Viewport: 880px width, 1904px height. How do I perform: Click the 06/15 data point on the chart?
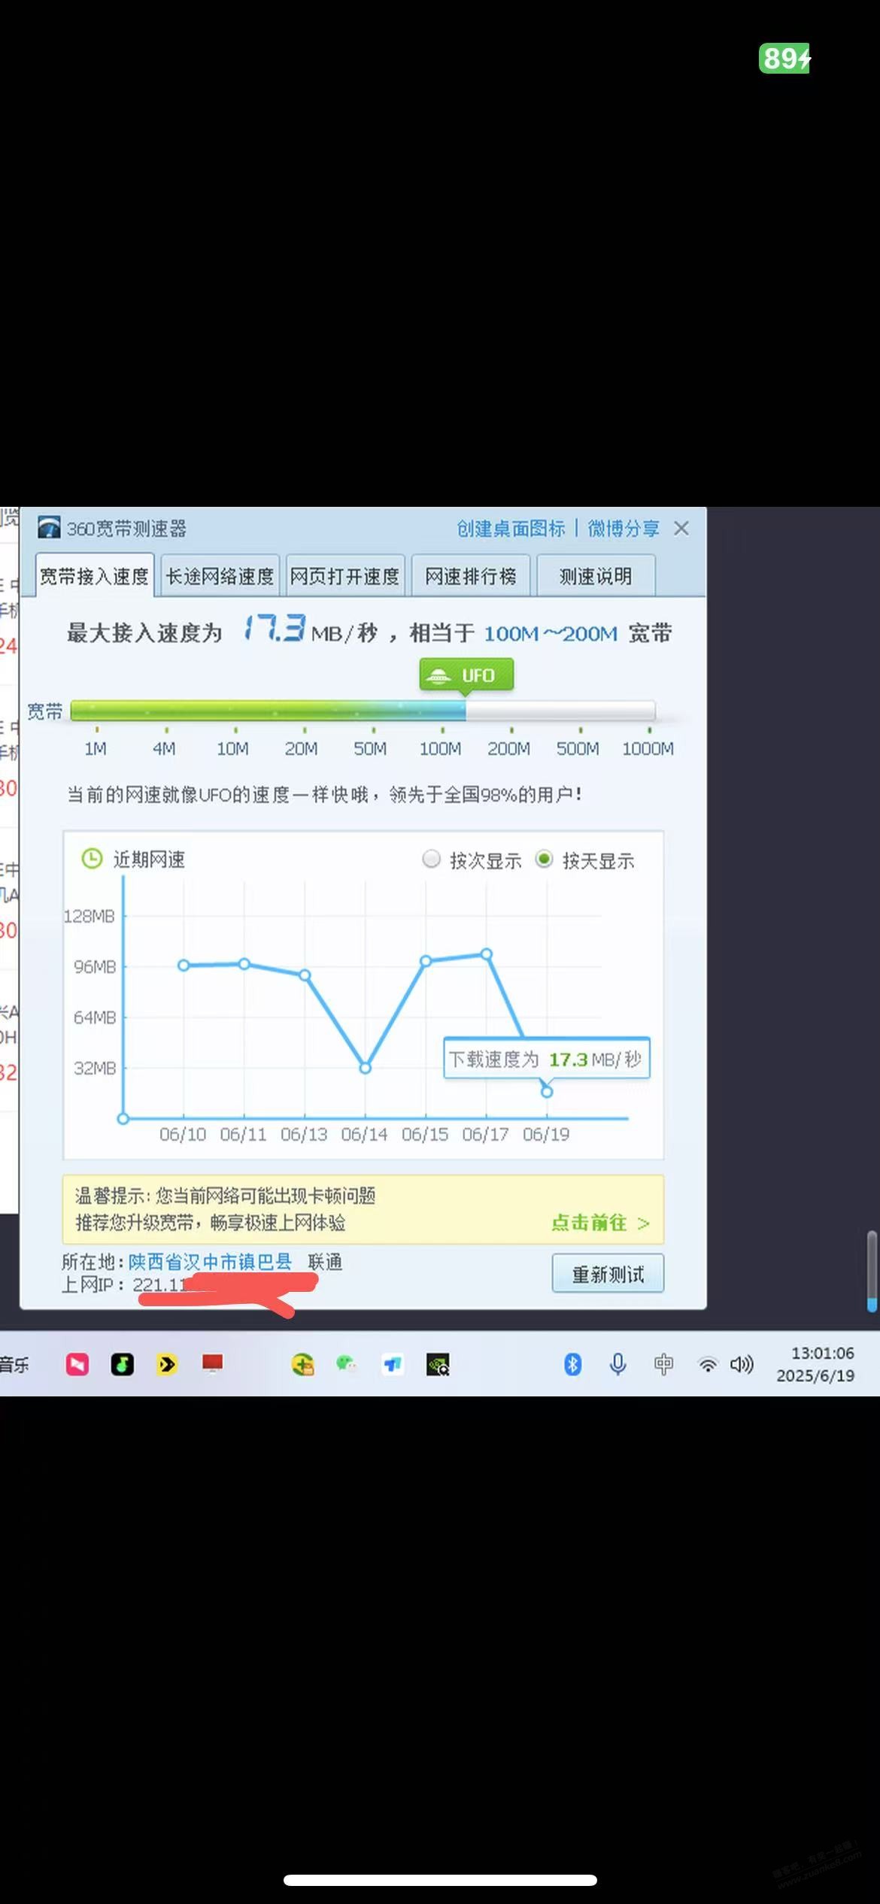pos(426,960)
